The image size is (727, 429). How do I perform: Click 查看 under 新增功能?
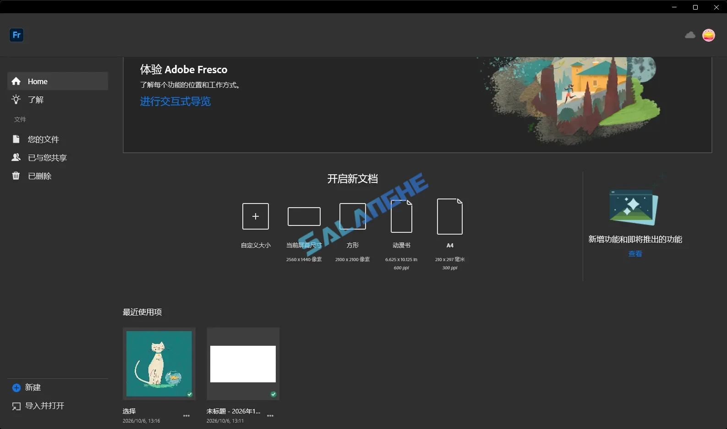(x=635, y=254)
